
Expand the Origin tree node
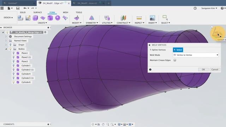pyautogui.click(x=6, y=45)
